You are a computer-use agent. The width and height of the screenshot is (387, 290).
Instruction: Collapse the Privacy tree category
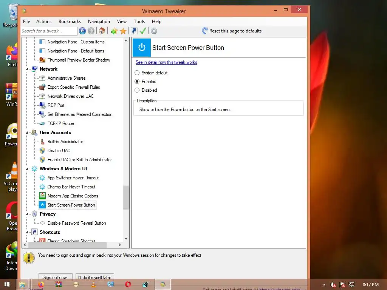coord(27,214)
